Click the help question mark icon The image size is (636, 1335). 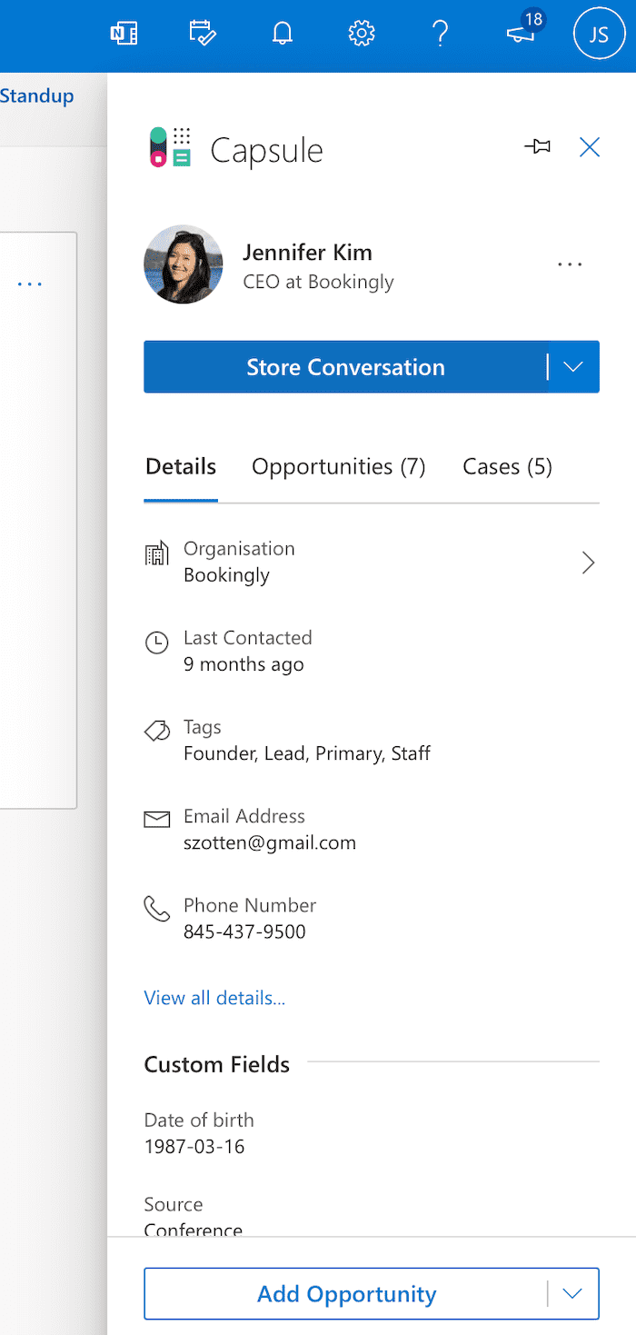(441, 33)
